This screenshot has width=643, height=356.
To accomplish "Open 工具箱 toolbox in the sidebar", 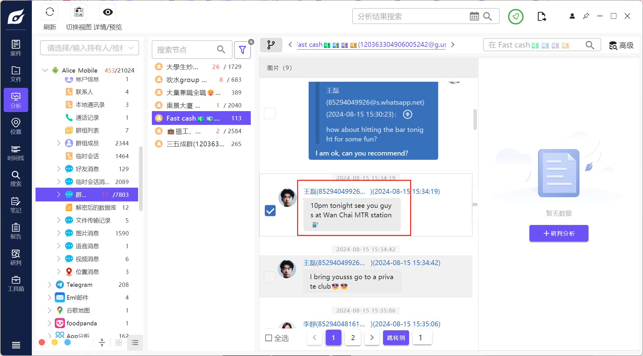I will (16, 284).
